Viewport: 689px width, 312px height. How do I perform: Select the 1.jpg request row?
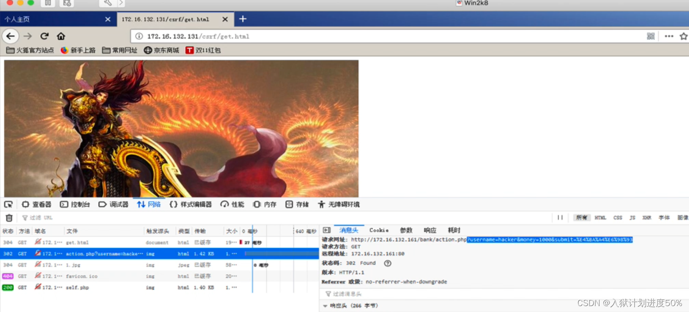point(160,265)
